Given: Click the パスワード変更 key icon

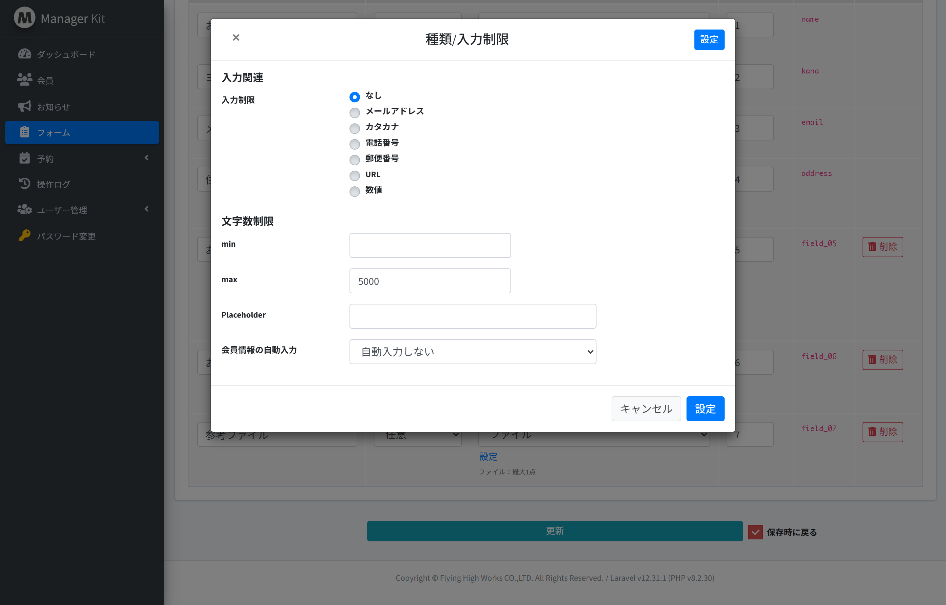Looking at the screenshot, I should 24,236.
